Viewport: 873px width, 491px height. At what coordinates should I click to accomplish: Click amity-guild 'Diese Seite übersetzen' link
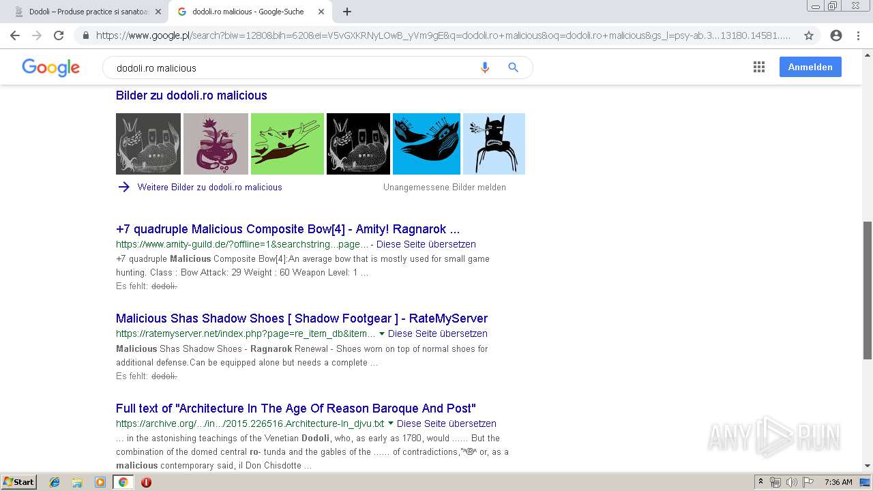tap(426, 244)
